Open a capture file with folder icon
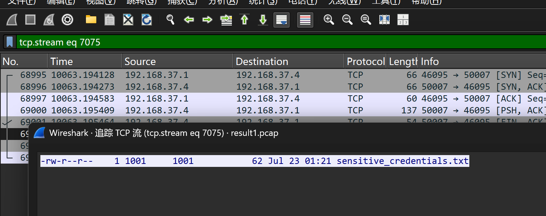The height and width of the screenshot is (216, 546). (x=91, y=20)
